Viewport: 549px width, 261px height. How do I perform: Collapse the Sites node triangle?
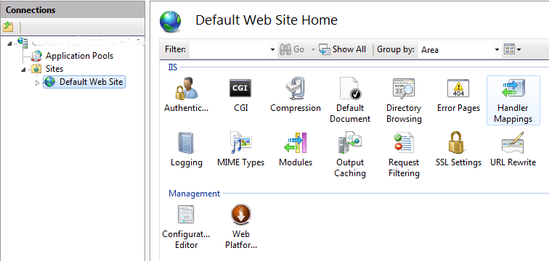(x=23, y=70)
